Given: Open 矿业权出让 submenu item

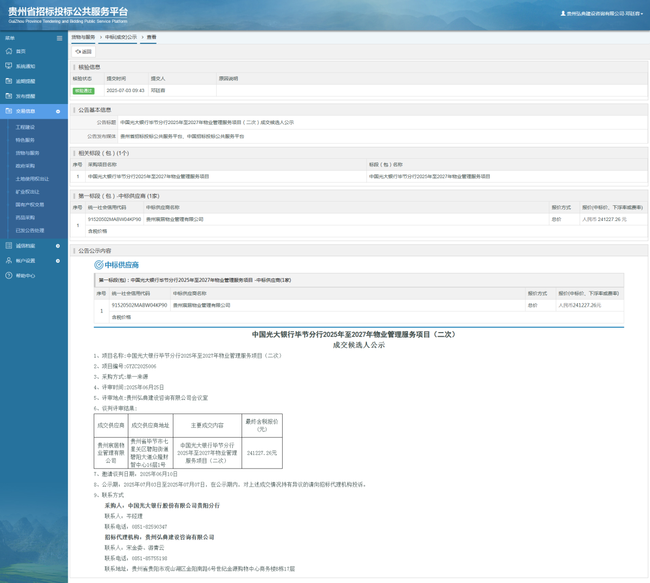Looking at the screenshot, I should (x=27, y=192).
